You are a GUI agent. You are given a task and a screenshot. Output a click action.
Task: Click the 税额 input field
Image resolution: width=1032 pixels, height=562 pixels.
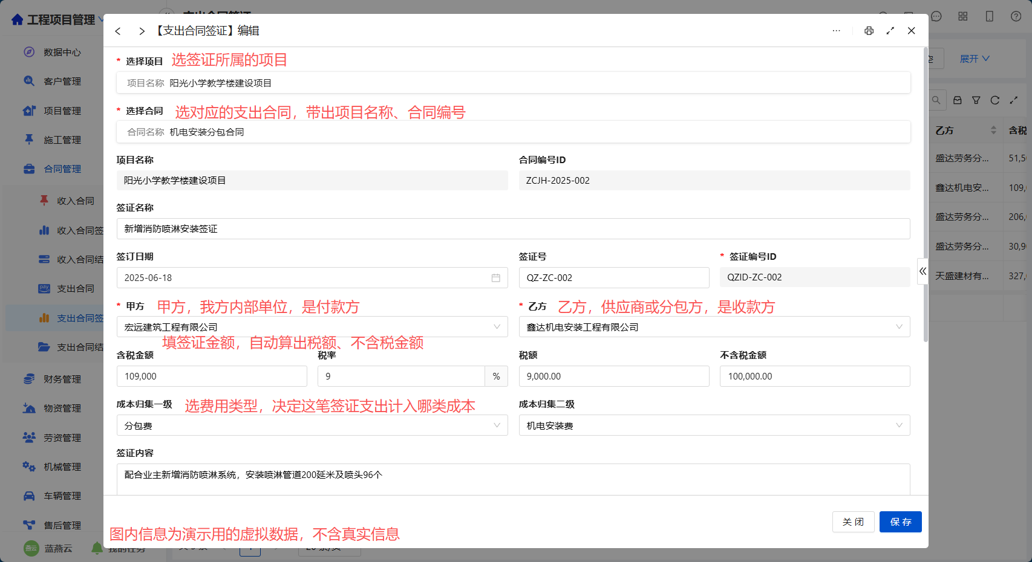tap(614, 376)
